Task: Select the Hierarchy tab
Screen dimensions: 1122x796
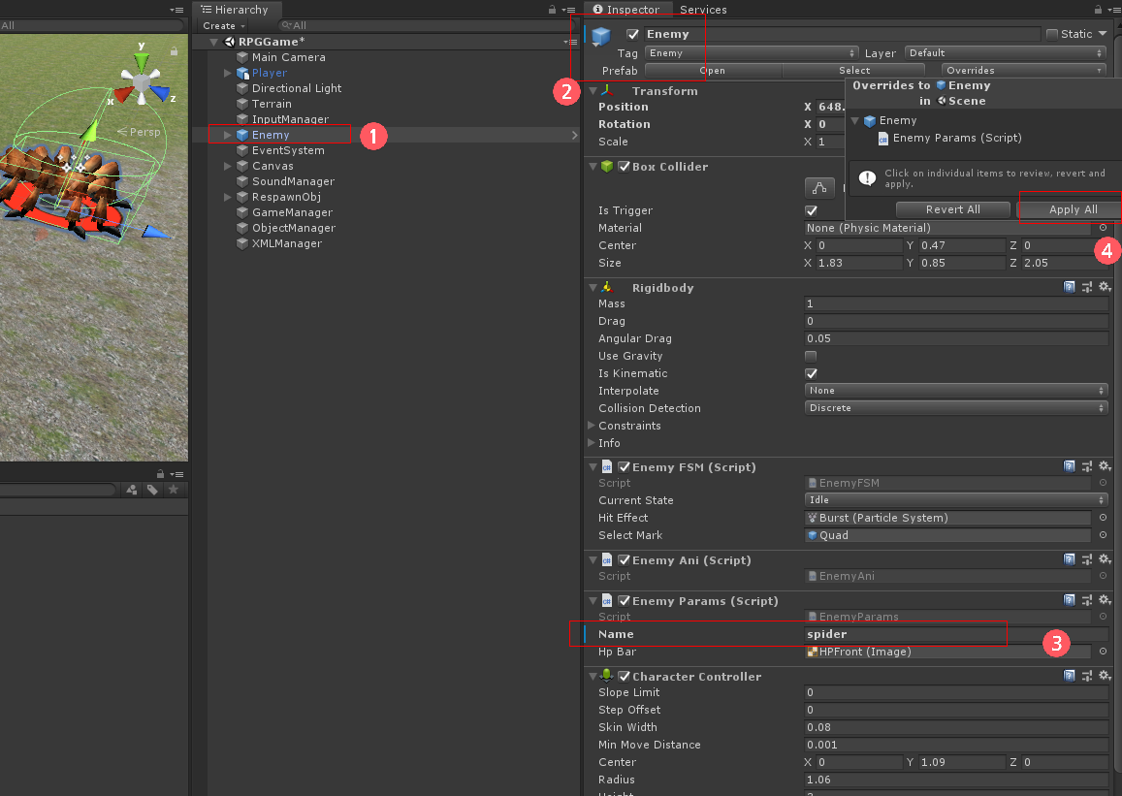Action: click(236, 10)
